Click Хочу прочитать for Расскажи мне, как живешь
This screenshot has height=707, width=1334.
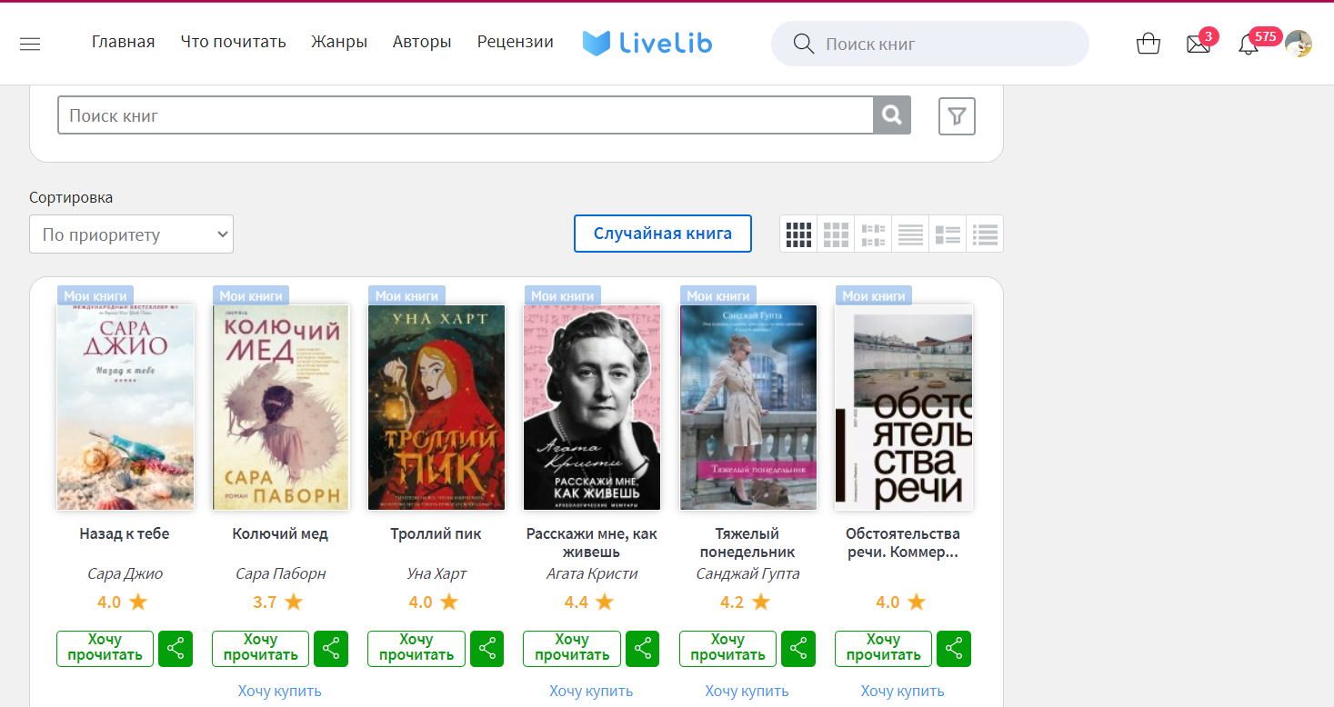pos(572,649)
